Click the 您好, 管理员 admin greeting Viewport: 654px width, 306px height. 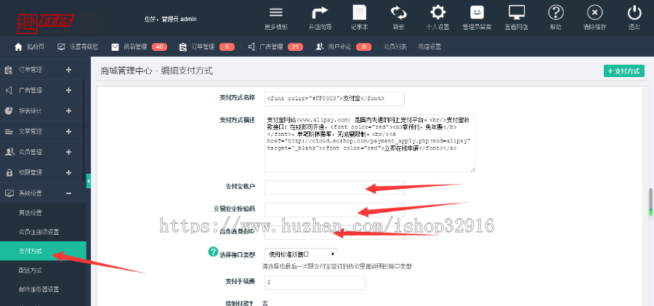[x=170, y=19]
